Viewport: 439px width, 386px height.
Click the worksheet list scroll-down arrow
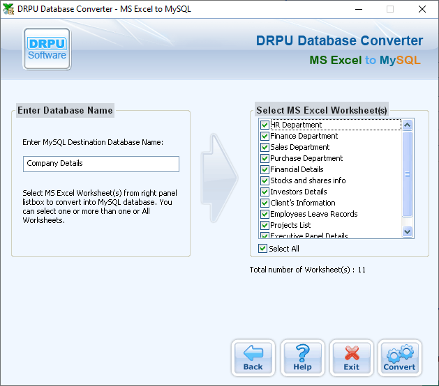[408, 232]
